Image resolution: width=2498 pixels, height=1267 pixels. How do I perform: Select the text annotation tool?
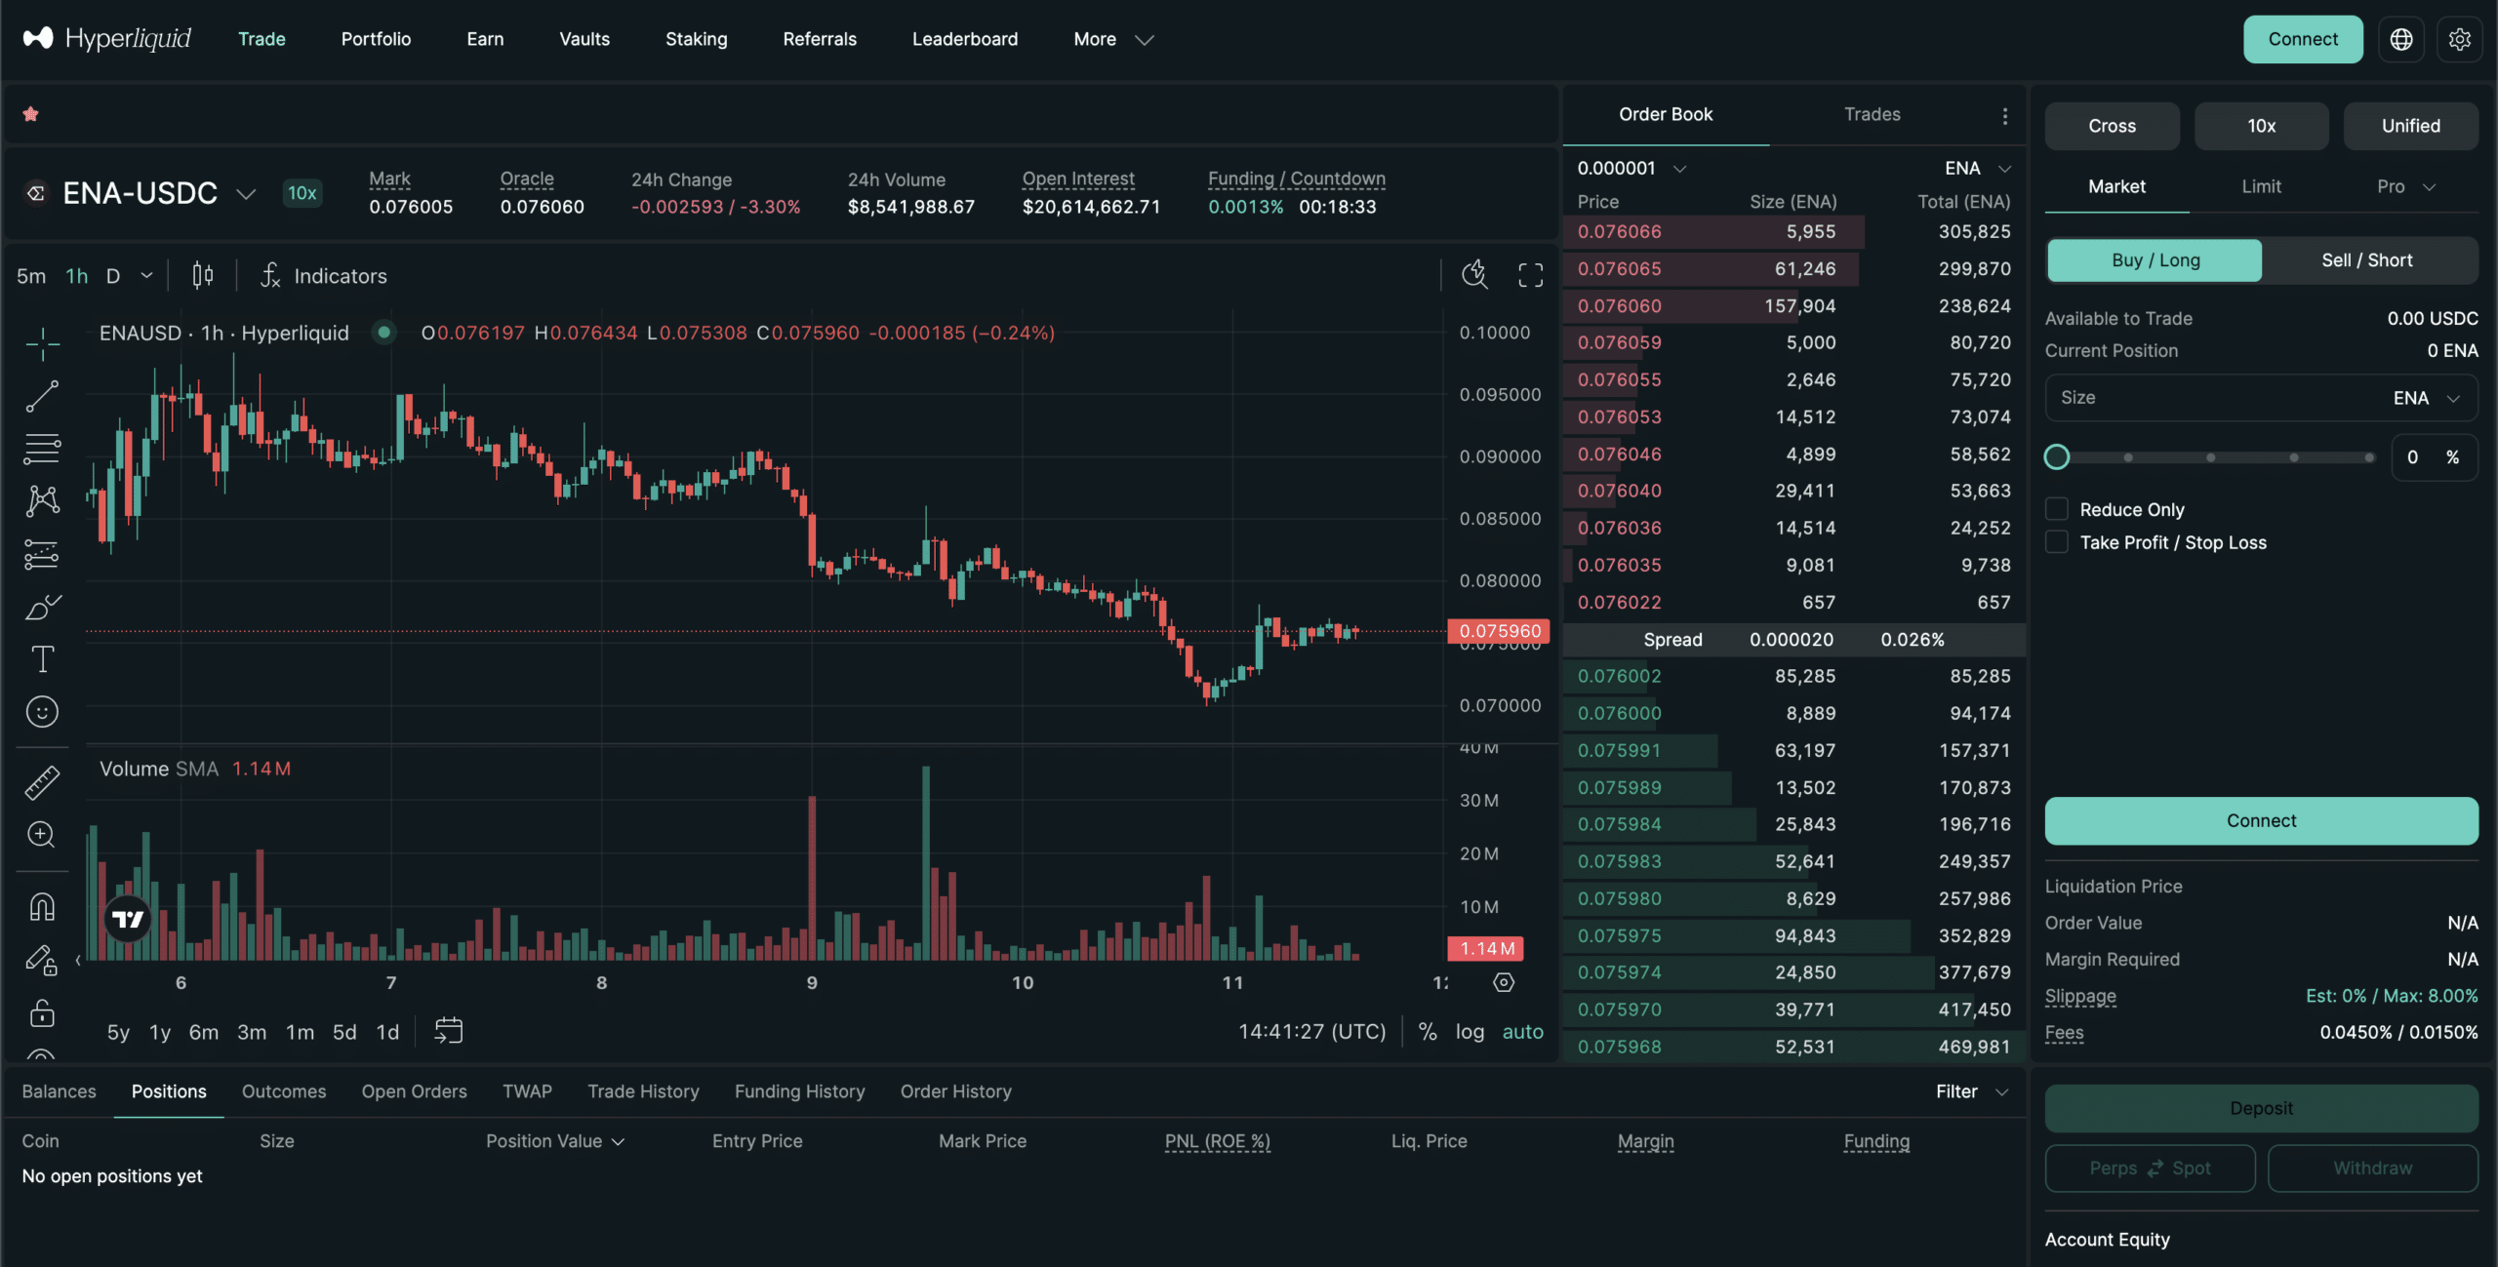42,659
